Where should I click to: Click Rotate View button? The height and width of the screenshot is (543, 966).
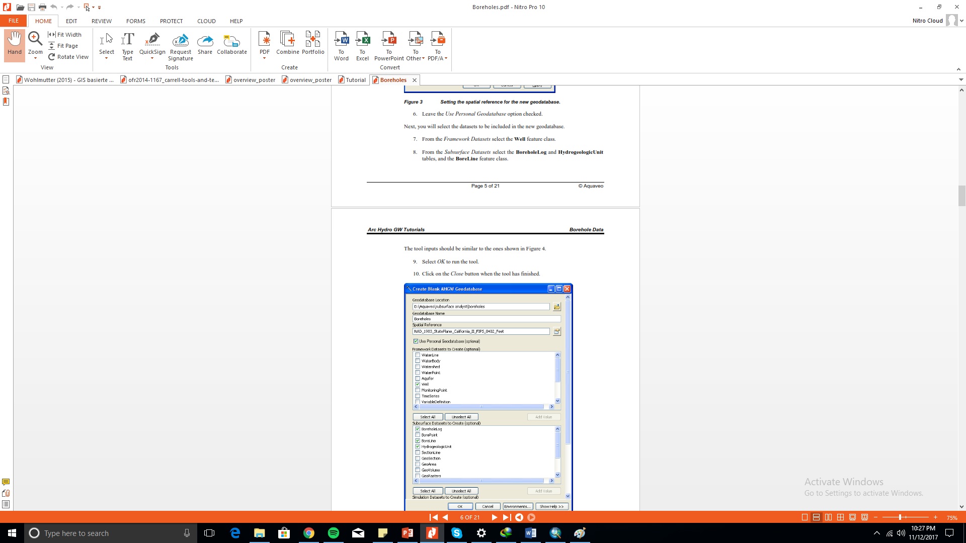[x=68, y=57]
